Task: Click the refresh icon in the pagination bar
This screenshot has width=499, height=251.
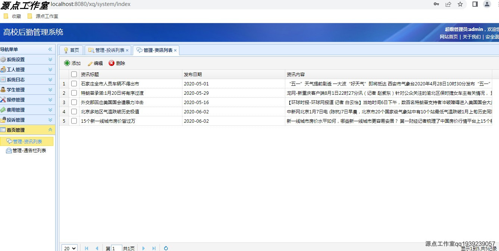Action: tap(166, 248)
